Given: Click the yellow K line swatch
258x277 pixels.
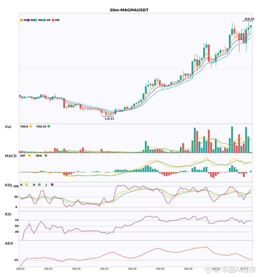Looking at the screenshot, I should point(27,185).
